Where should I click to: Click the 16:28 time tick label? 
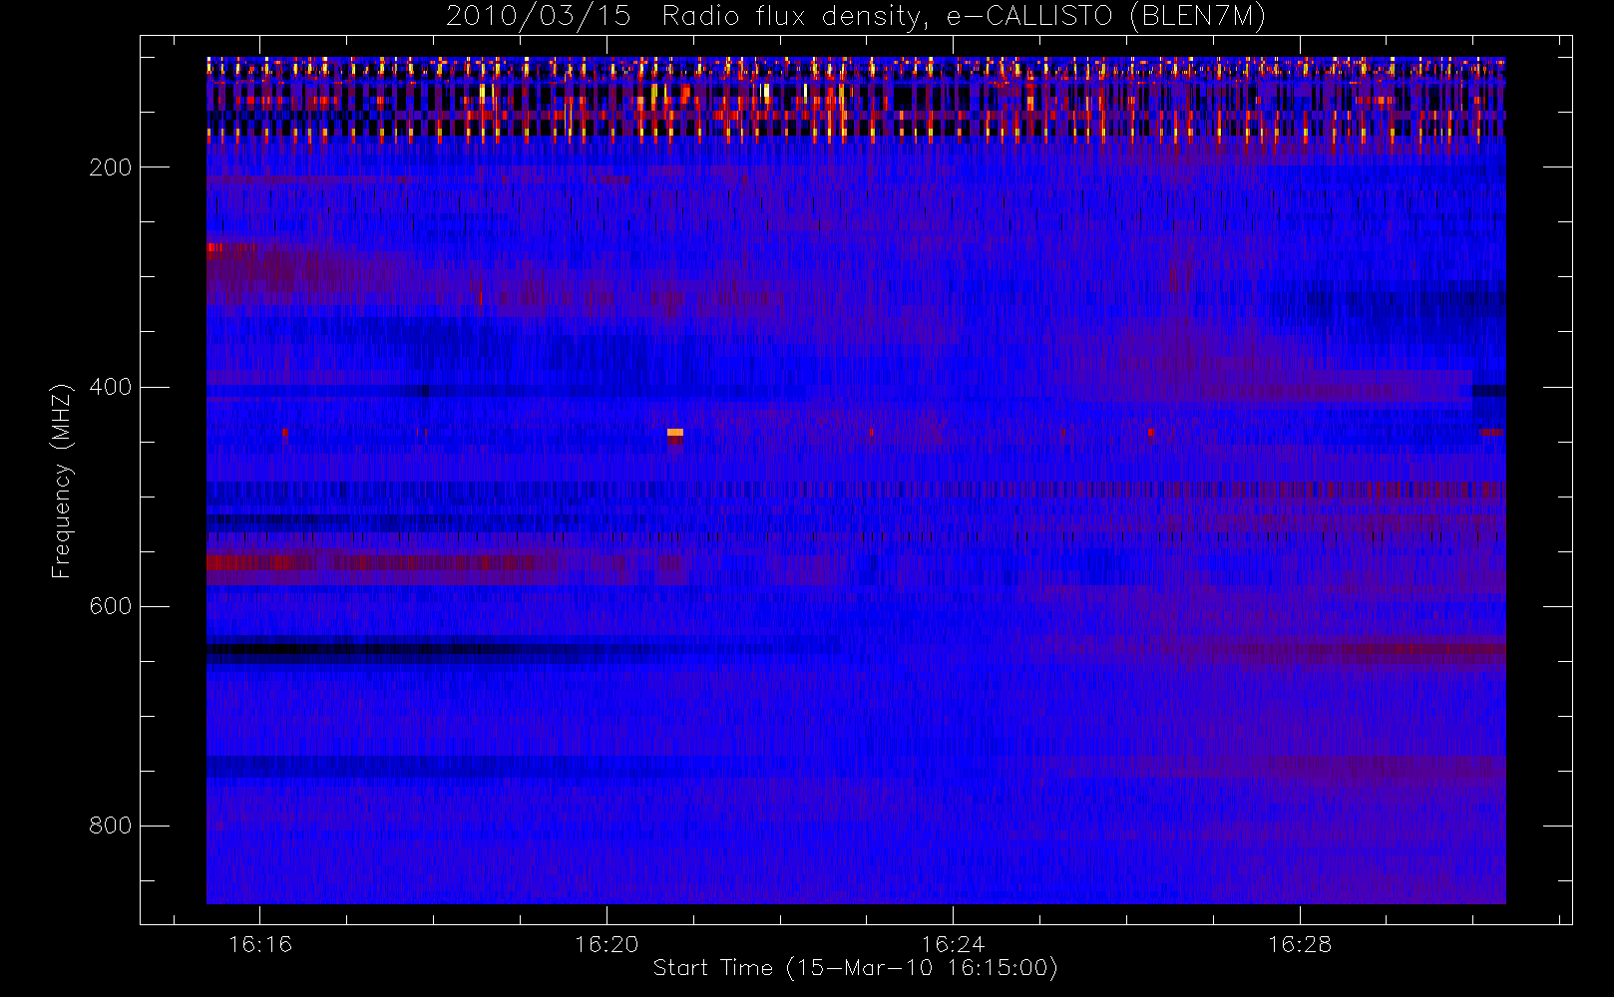click(1300, 944)
